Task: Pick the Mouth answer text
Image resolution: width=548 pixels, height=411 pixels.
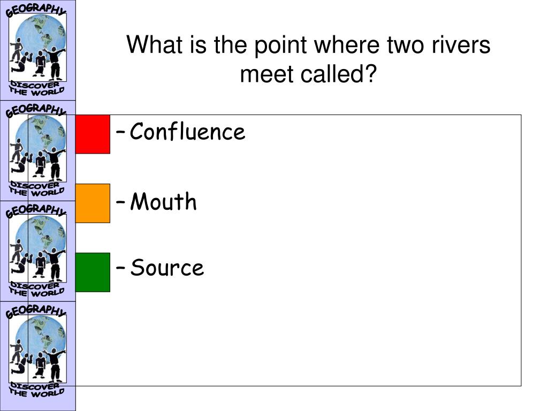Action: pyautogui.click(x=164, y=201)
